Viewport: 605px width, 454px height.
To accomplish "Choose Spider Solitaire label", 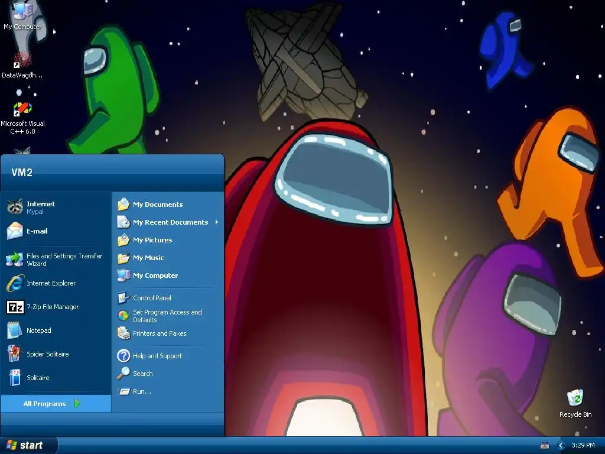I will [x=47, y=354].
